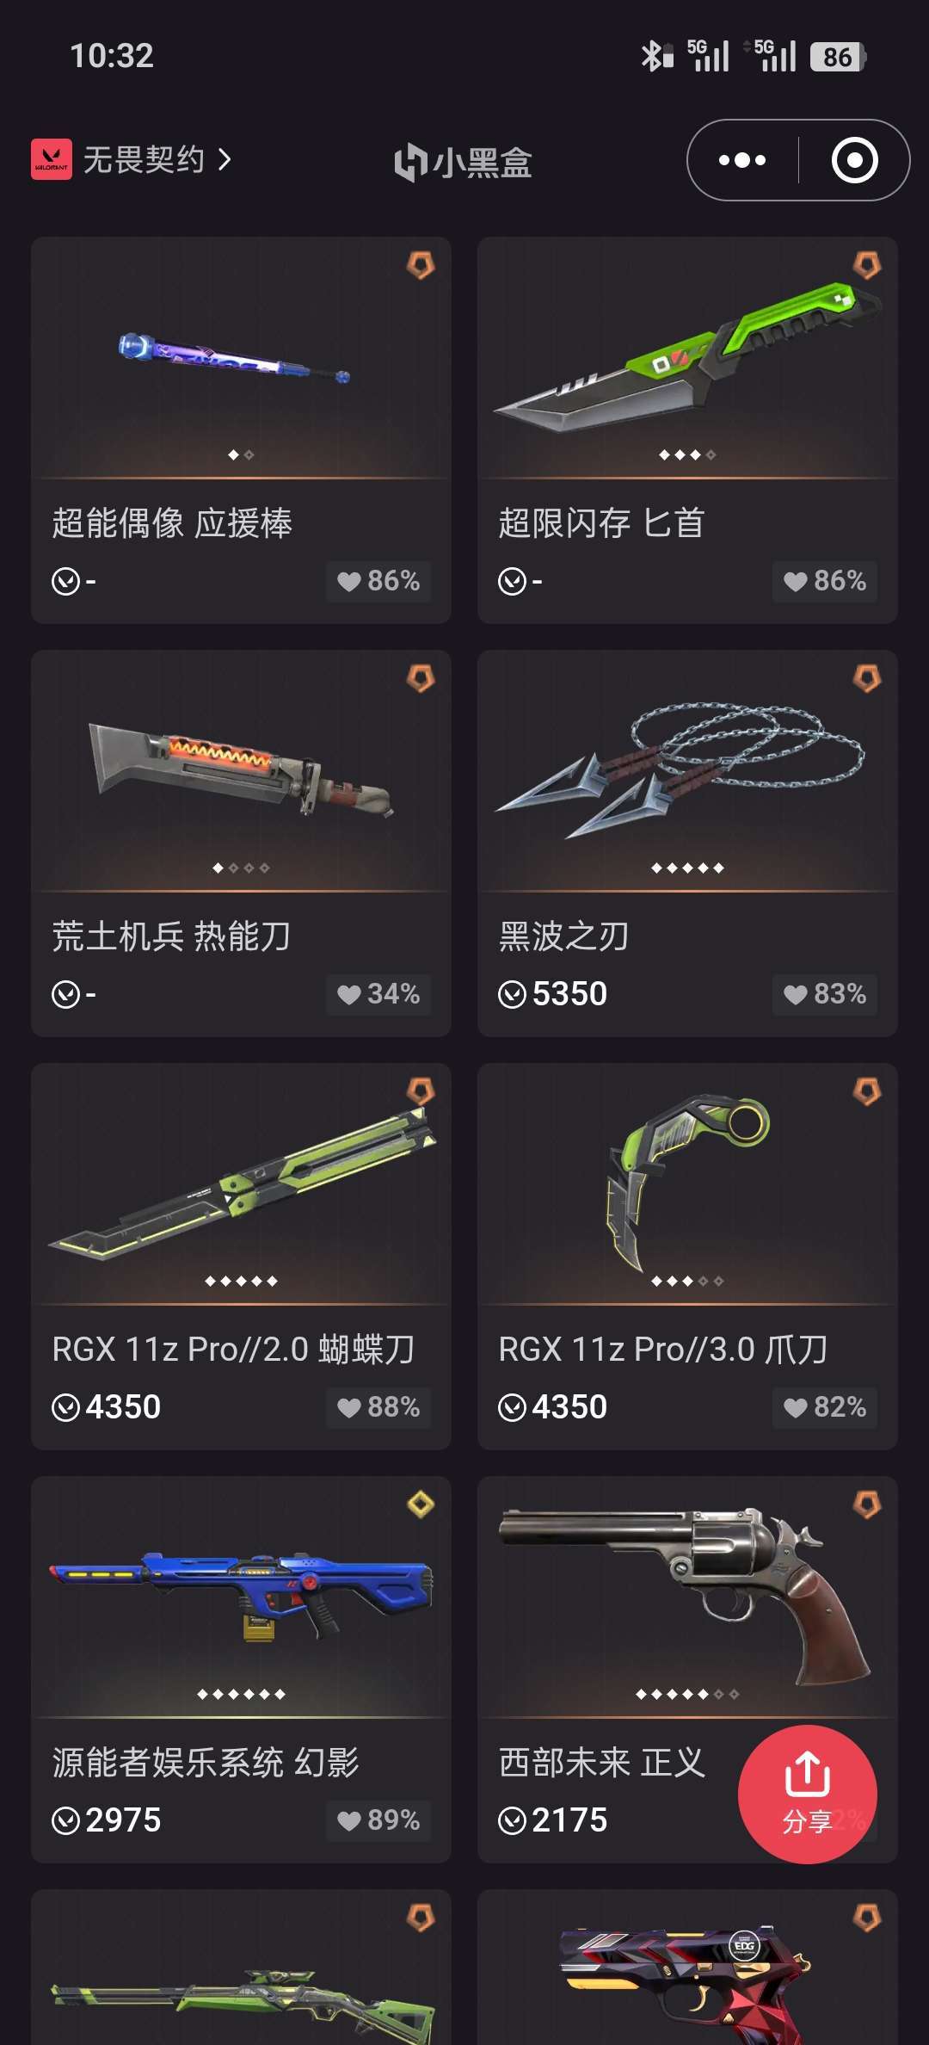929x2045 pixels.
Task: Click the yellow tier badge on 源能者娱乐系统 card
Action: 421,1504
